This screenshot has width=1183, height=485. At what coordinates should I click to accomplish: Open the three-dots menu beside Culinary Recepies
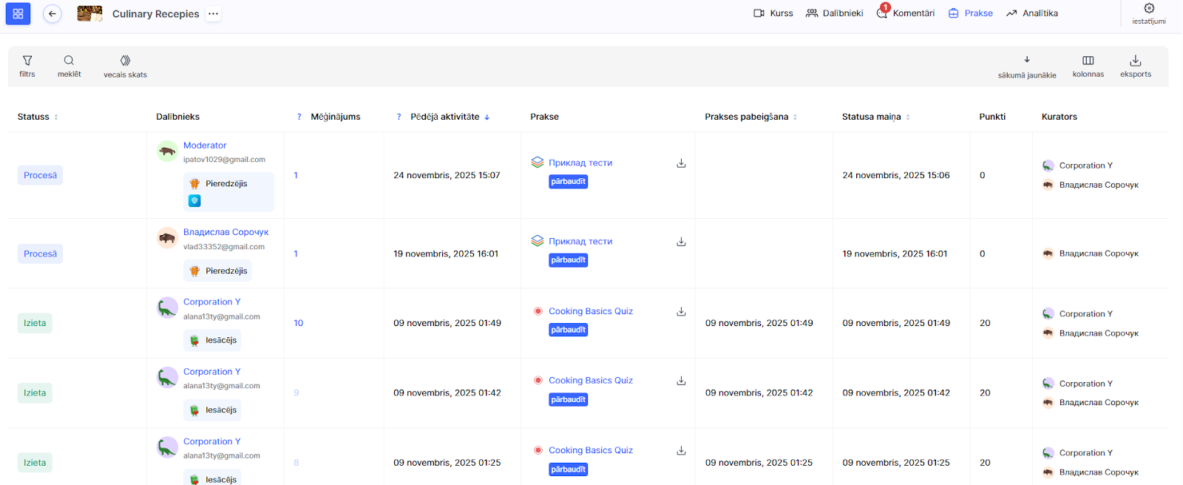(x=213, y=13)
